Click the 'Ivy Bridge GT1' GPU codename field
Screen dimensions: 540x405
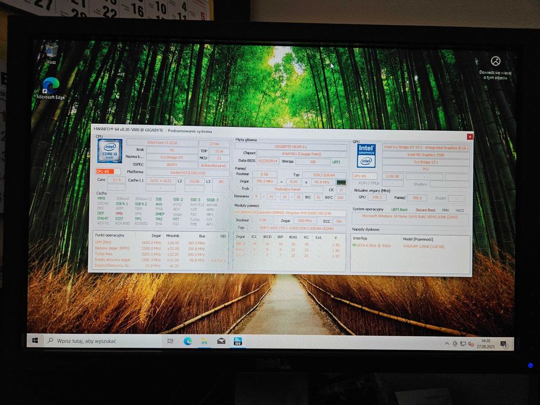click(426, 162)
